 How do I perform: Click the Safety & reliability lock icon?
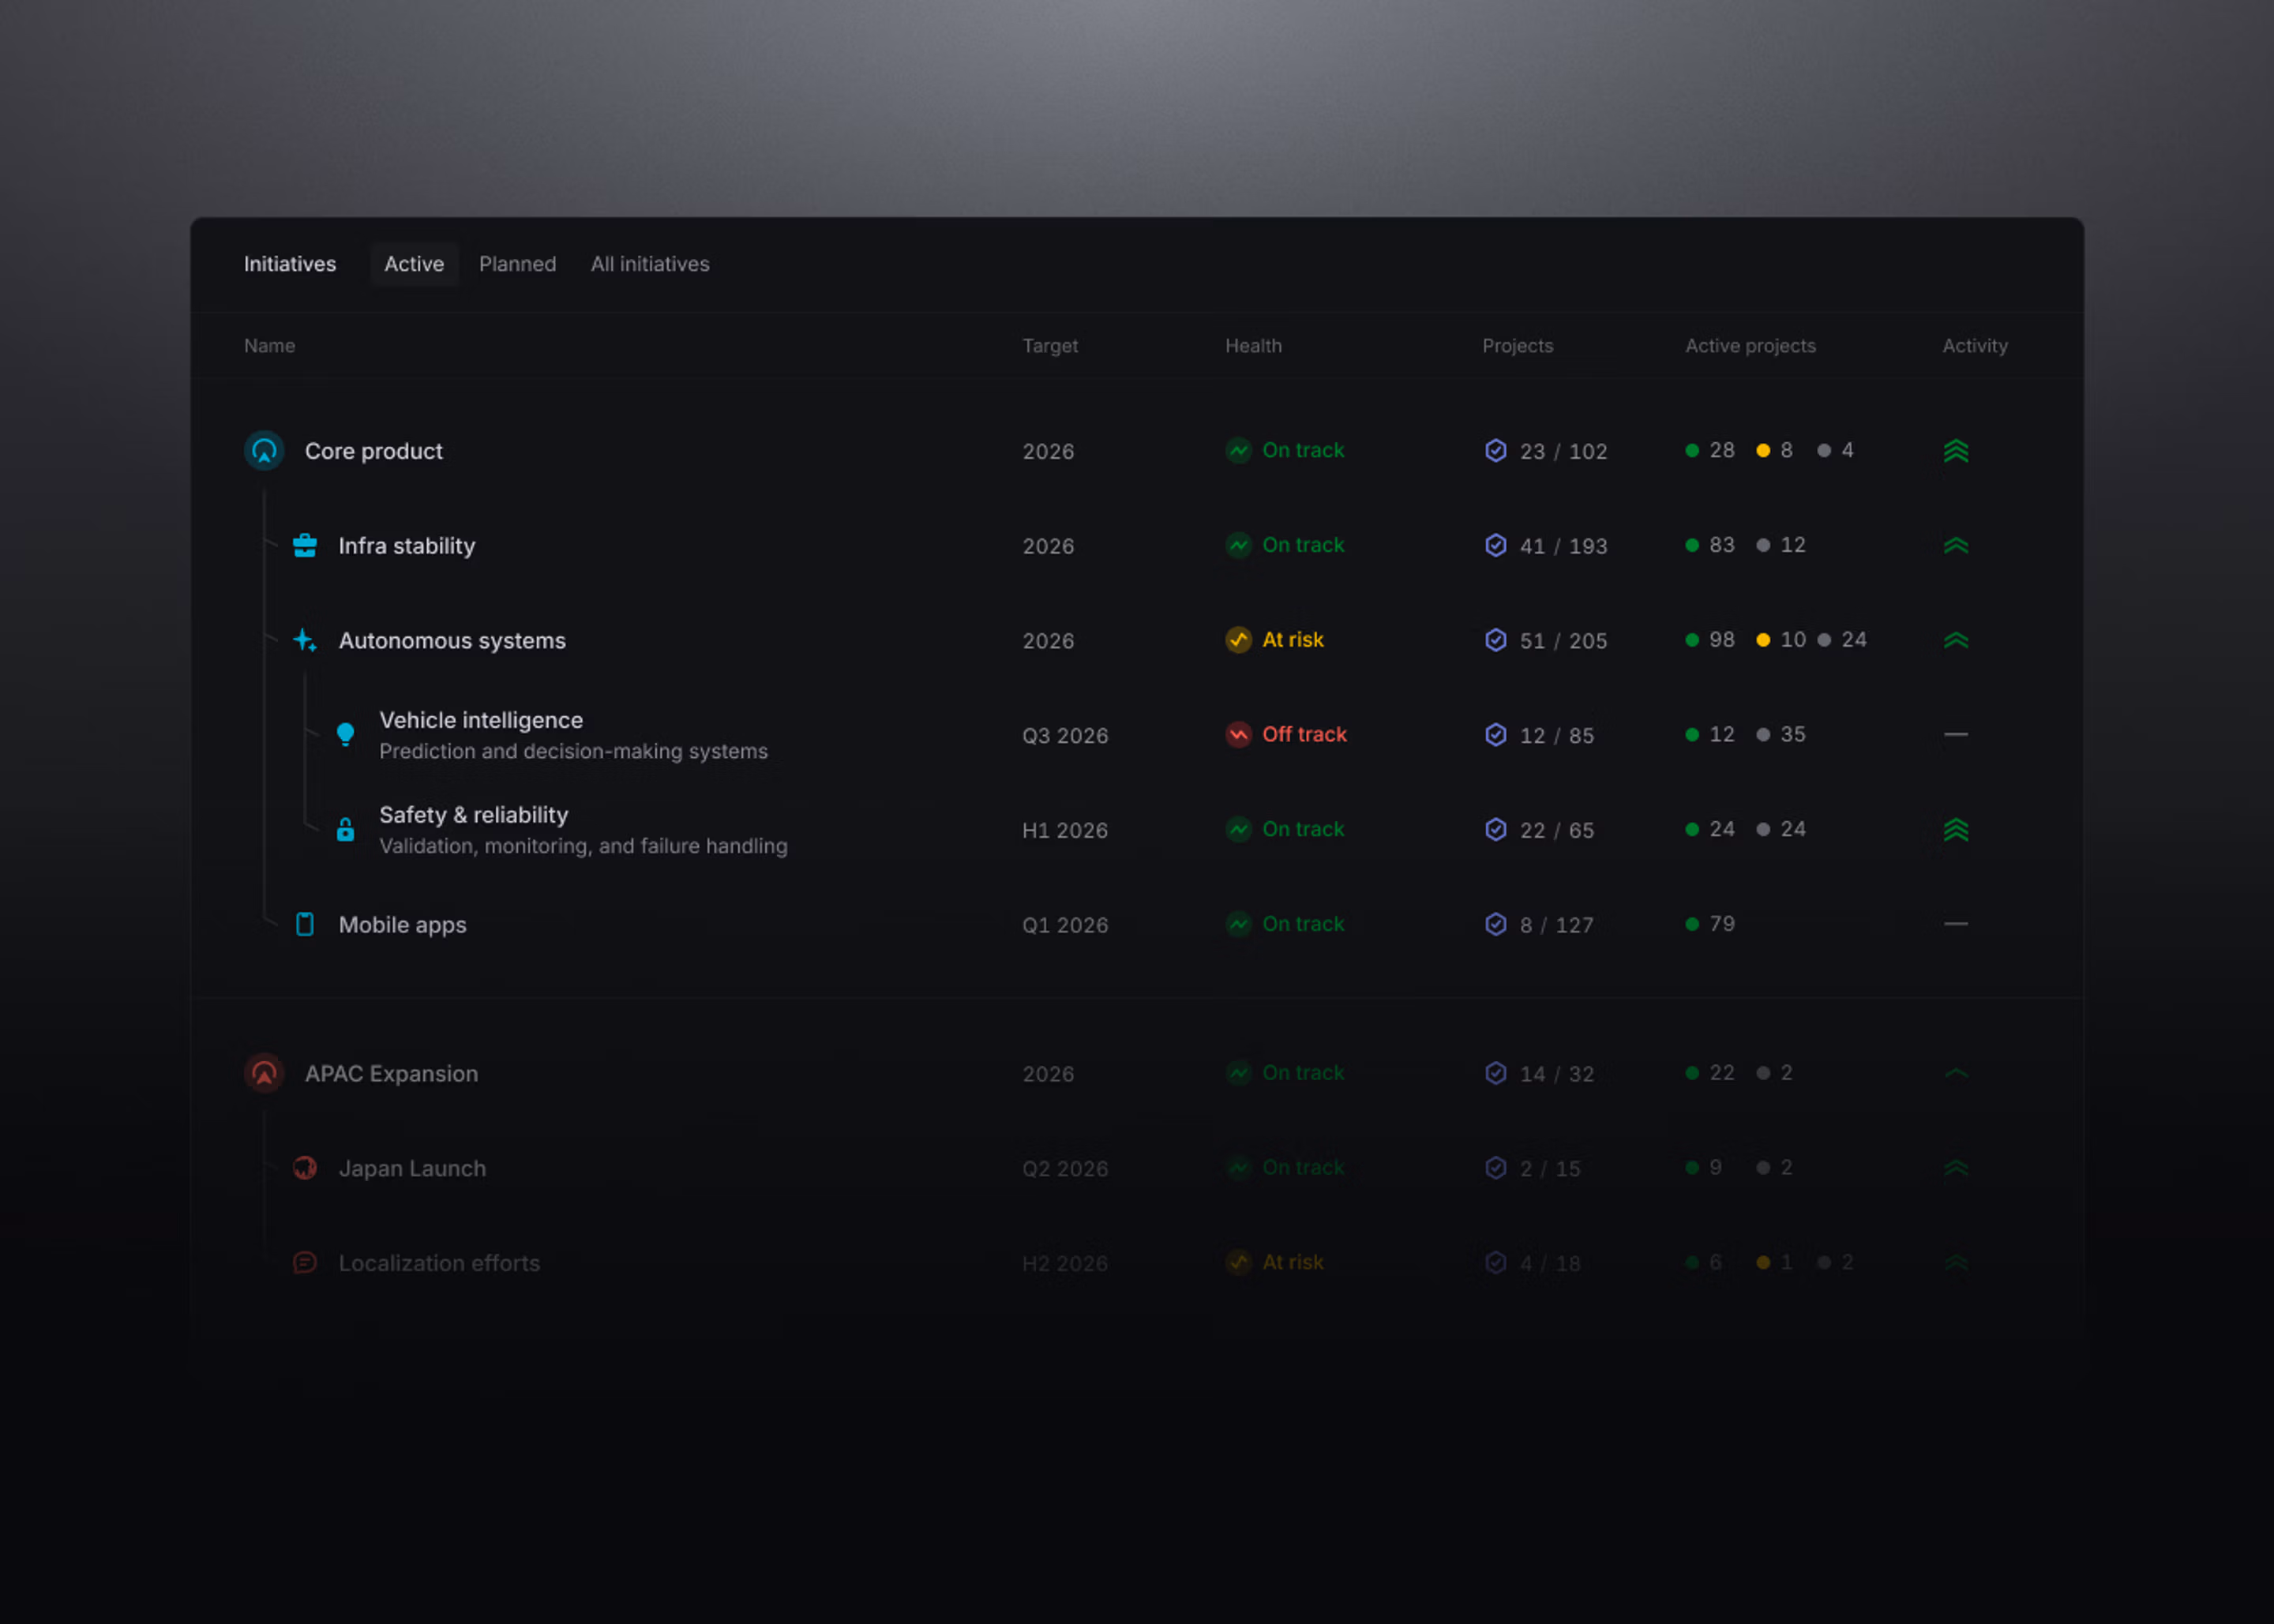point(345,830)
